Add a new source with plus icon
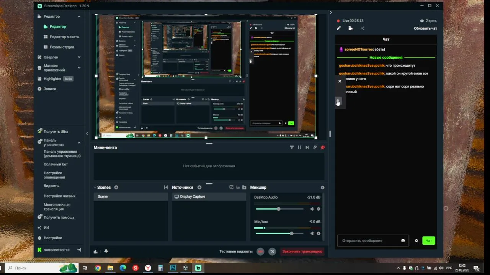The width and height of the screenshot is (490, 275). tap(199, 188)
